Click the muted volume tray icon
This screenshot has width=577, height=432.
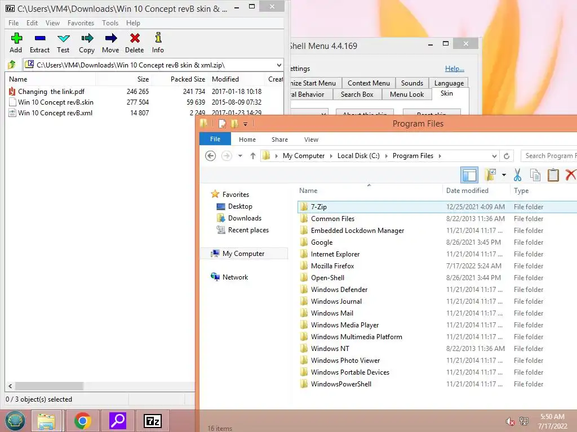[510, 421]
